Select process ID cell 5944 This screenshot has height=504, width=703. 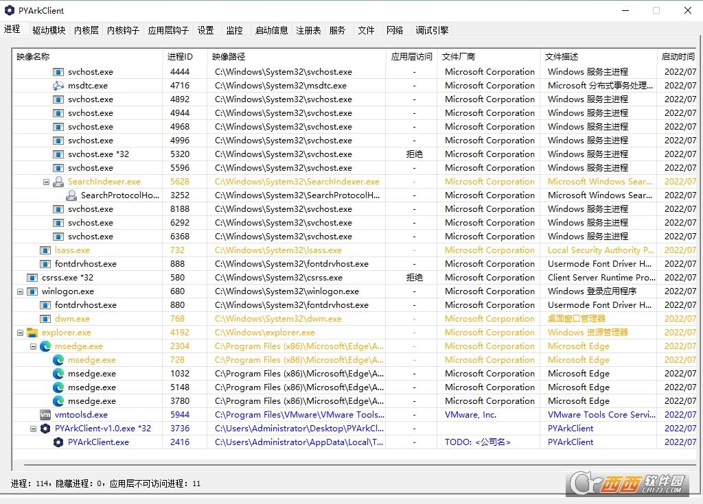pos(185,415)
